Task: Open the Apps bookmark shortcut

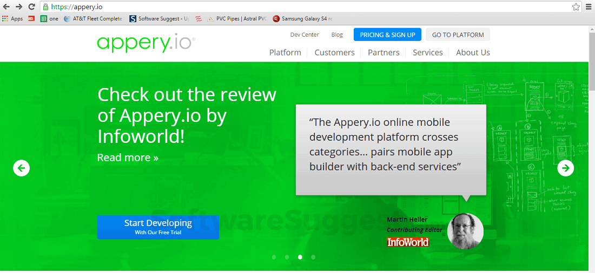Action: (x=12, y=18)
